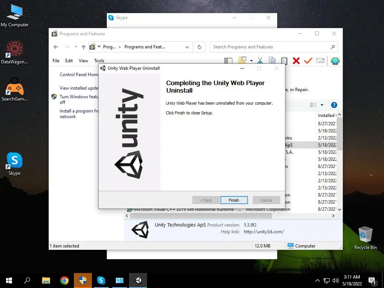Viewport: 384px width, 288px height.
Task: Open the recent locations dropdown arrow
Action: 76,47
